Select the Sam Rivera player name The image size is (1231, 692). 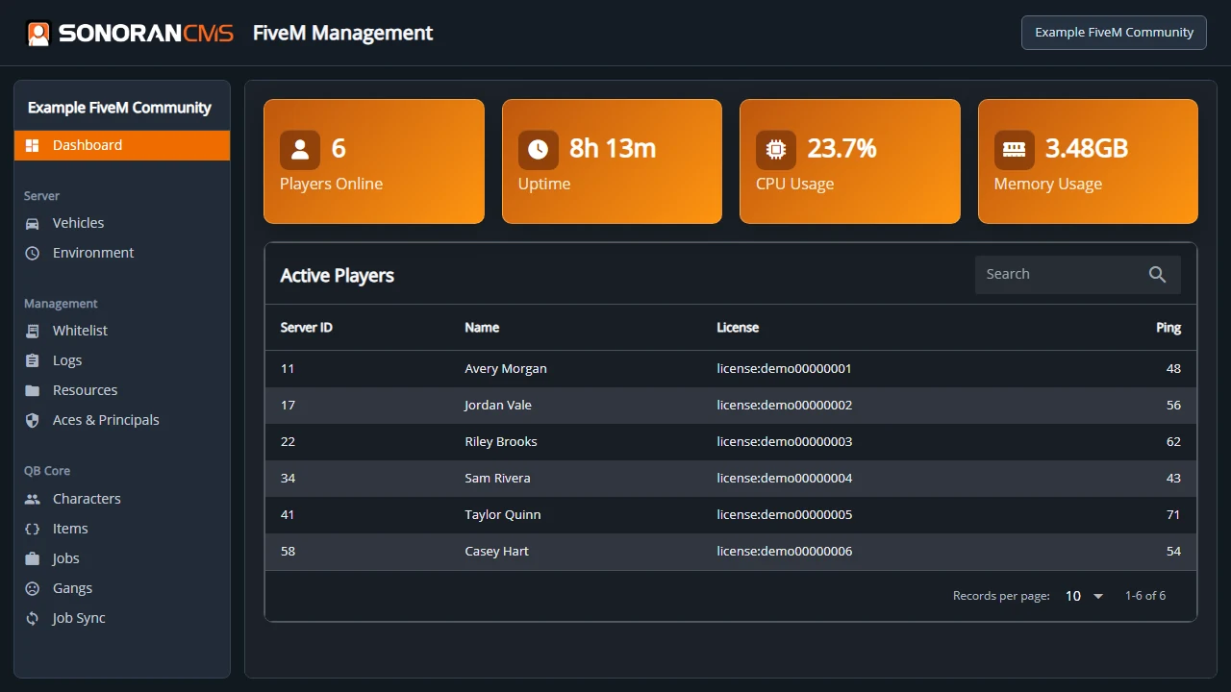coord(497,479)
